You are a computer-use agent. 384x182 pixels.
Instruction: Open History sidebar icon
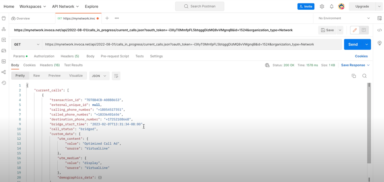pyautogui.click(x=4, y=83)
